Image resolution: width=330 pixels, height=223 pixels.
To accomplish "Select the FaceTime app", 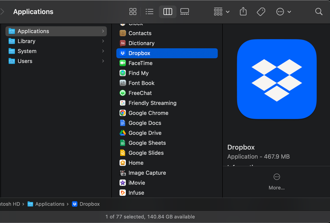I will (140, 63).
